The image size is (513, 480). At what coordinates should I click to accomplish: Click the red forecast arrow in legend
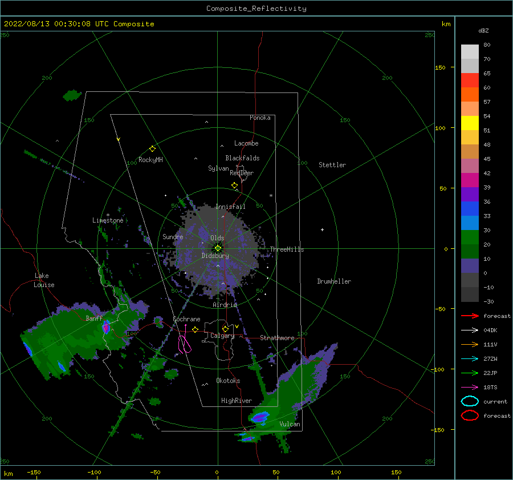(x=470, y=316)
